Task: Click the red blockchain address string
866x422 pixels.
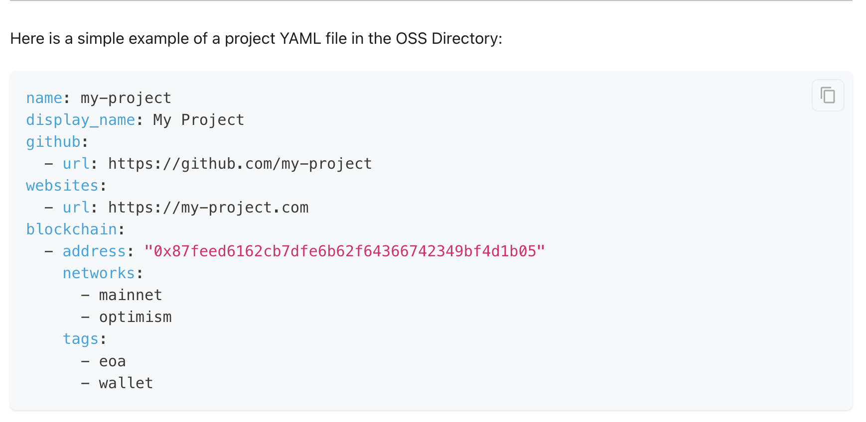Action: pos(344,251)
